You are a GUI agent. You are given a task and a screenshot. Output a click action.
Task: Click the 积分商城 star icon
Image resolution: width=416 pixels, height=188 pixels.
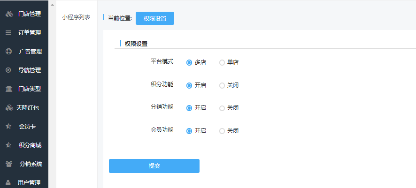8,145
